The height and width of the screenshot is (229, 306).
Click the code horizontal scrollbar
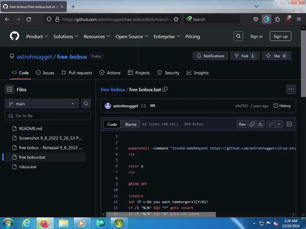[x=161, y=214]
